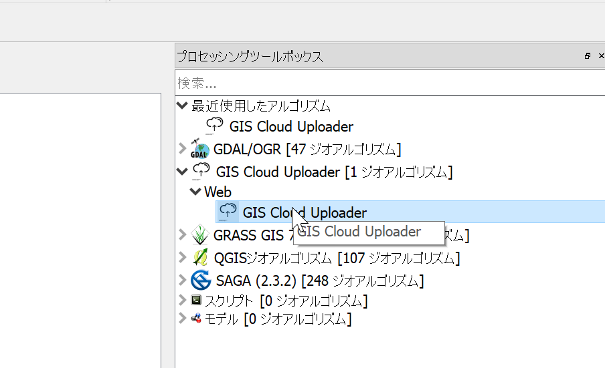
Task: Expand the QGISジオアルゴリズム group
Action: point(183,257)
